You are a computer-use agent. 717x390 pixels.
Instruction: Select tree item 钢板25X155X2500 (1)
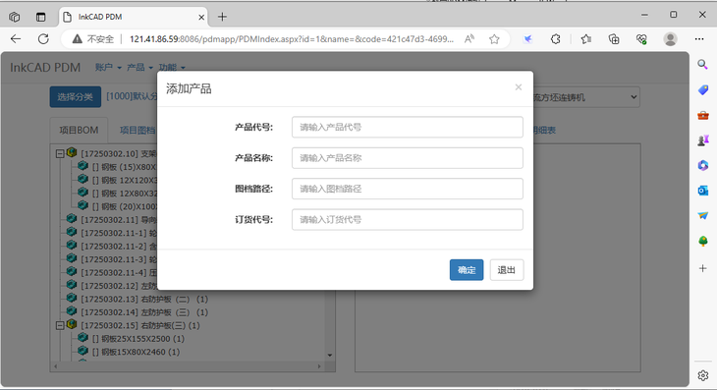(138, 339)
